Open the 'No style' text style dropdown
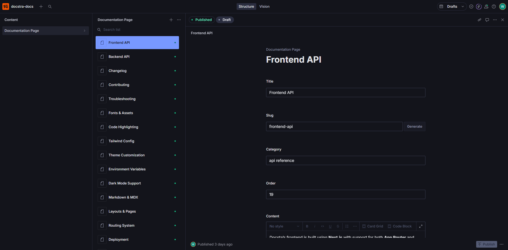 click(284, 226)
